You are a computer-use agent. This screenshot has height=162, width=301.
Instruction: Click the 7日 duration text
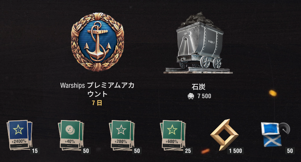[x=97, y=103]
